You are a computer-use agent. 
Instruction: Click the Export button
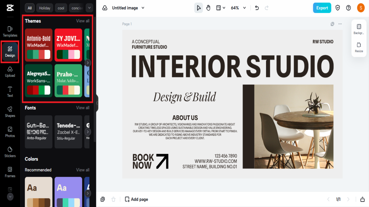[x=322, y=8]
